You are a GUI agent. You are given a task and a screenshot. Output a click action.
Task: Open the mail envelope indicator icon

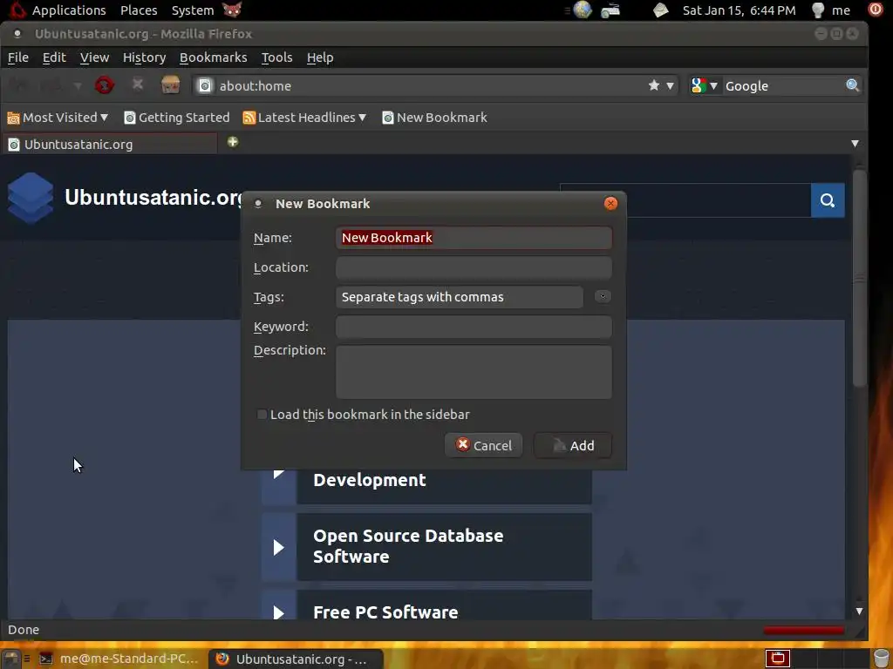pos(661,10)
